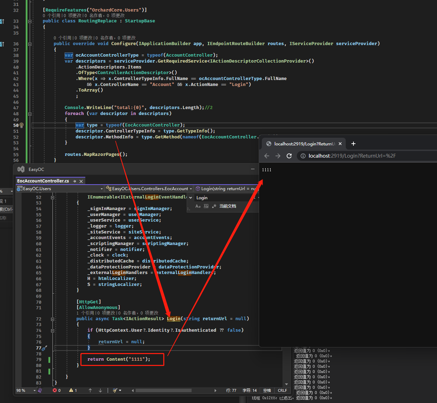The width and height of the screenshot is (437, 403).
Task: Open the Login(string returnUrl) member dropdown
Action: click(x=227, y=189)
